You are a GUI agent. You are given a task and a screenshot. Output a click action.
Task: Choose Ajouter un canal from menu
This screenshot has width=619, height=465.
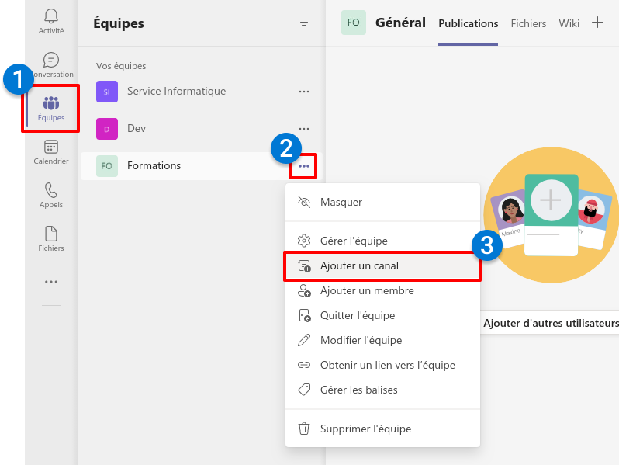(359, 265)
